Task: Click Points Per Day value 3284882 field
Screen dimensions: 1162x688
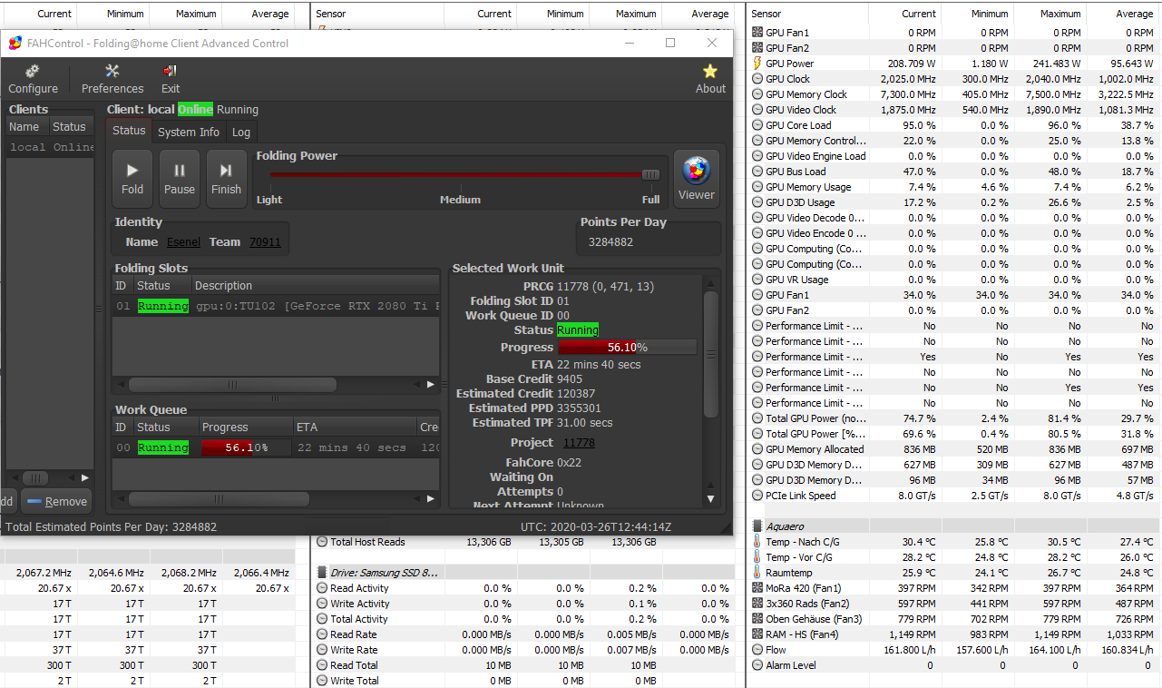Action: click(x=648, y=242)
